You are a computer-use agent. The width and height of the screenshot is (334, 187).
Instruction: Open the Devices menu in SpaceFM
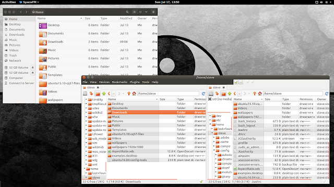pyautogui.click(x=104, y=82)
